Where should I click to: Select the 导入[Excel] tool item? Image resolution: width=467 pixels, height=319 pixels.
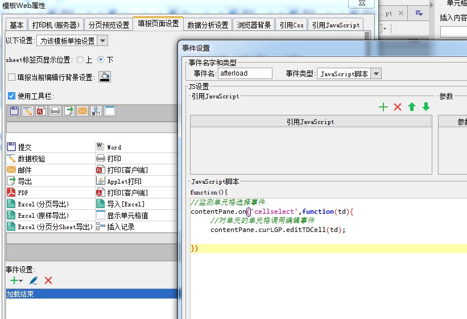pos(137,204)
